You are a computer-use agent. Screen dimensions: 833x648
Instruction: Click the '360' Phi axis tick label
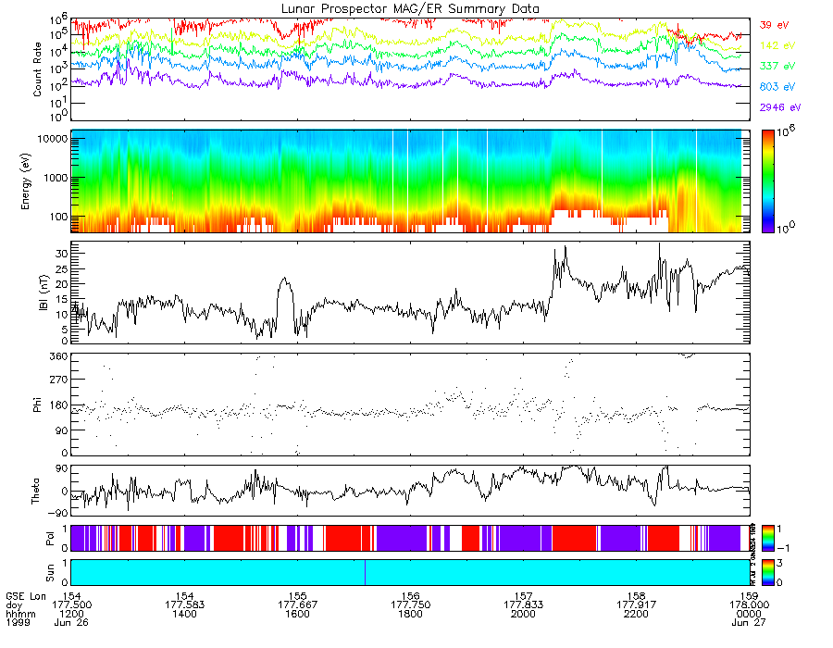coord(59,356)
